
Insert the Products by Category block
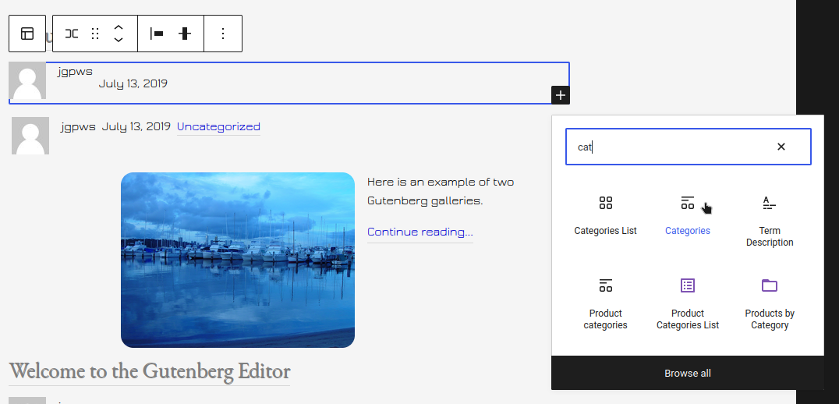[770, 303]
